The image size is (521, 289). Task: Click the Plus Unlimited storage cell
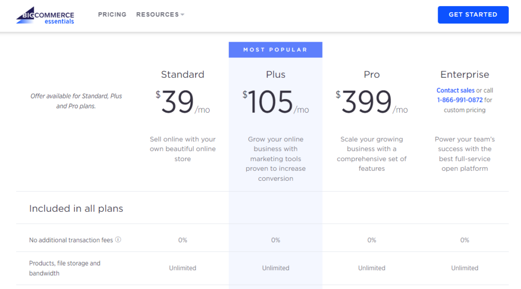[x=275, y=268]
